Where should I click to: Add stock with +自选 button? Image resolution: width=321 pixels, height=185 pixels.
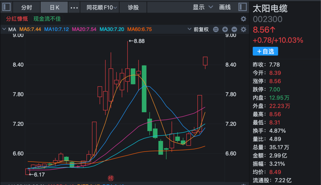click(265, 51)
